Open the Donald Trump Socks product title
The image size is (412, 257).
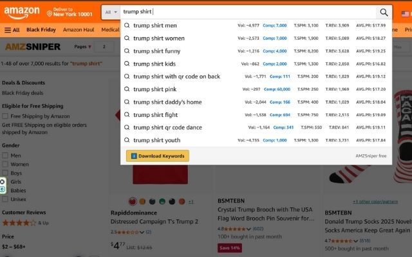coord(368,226)
